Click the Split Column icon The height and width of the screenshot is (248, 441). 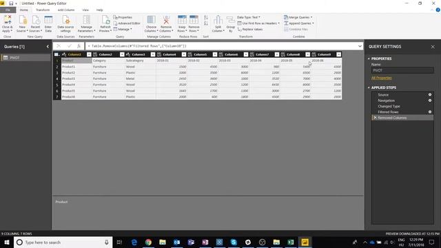218,20
